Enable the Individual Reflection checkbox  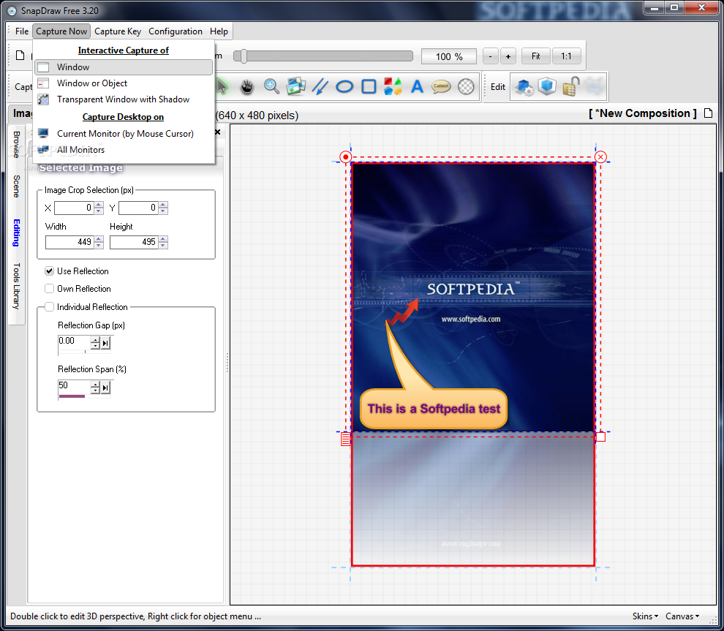click(x=50, y=307)
